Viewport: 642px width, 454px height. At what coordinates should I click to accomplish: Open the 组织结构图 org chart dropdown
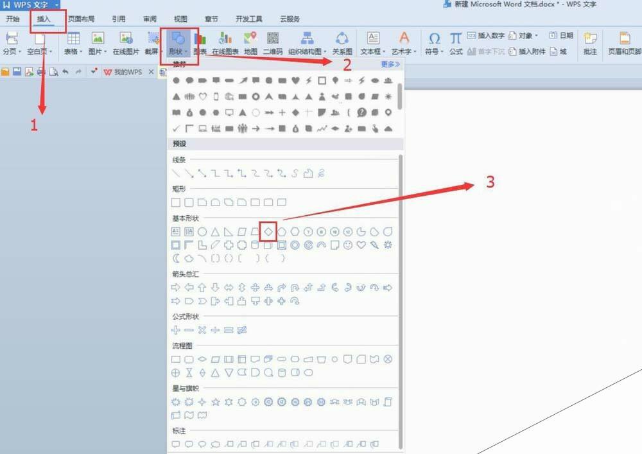tap(307, 43)
